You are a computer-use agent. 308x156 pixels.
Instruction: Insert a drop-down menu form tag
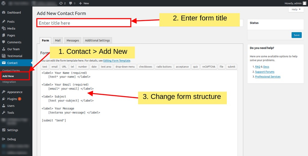[x=125, y=67]
